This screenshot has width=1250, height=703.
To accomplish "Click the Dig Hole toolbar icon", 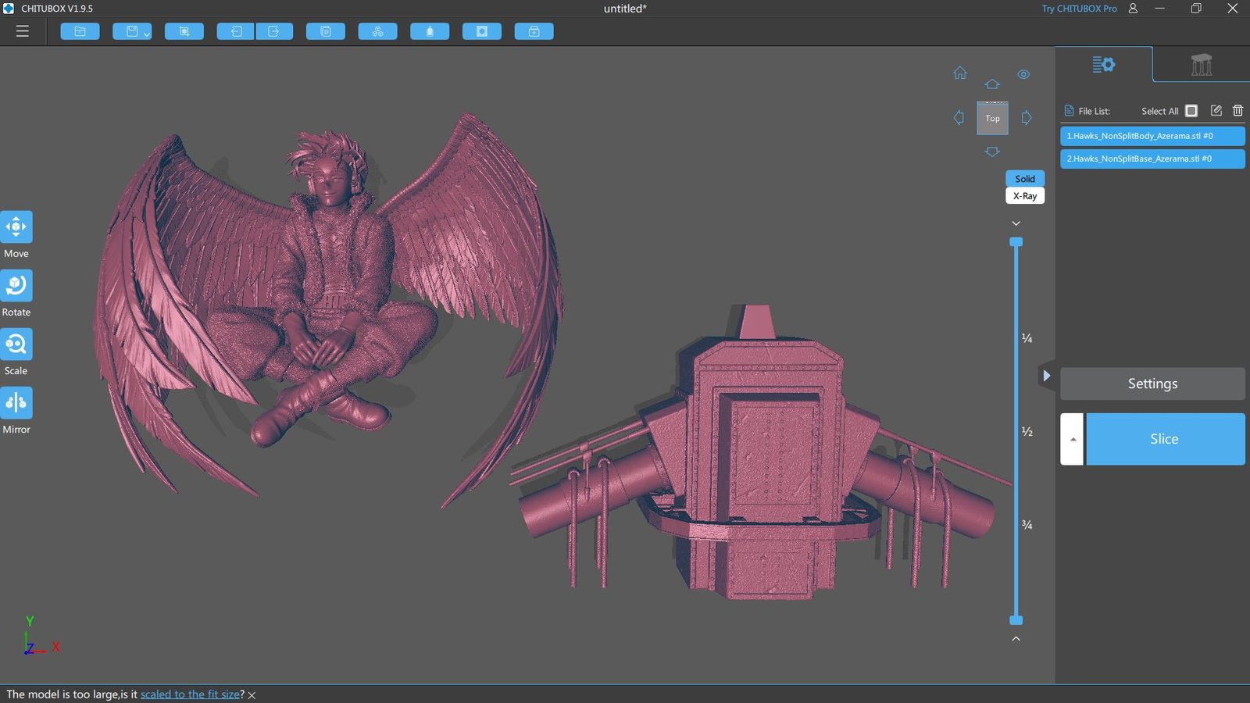I will pyautogui.click(x=482, y=31).
